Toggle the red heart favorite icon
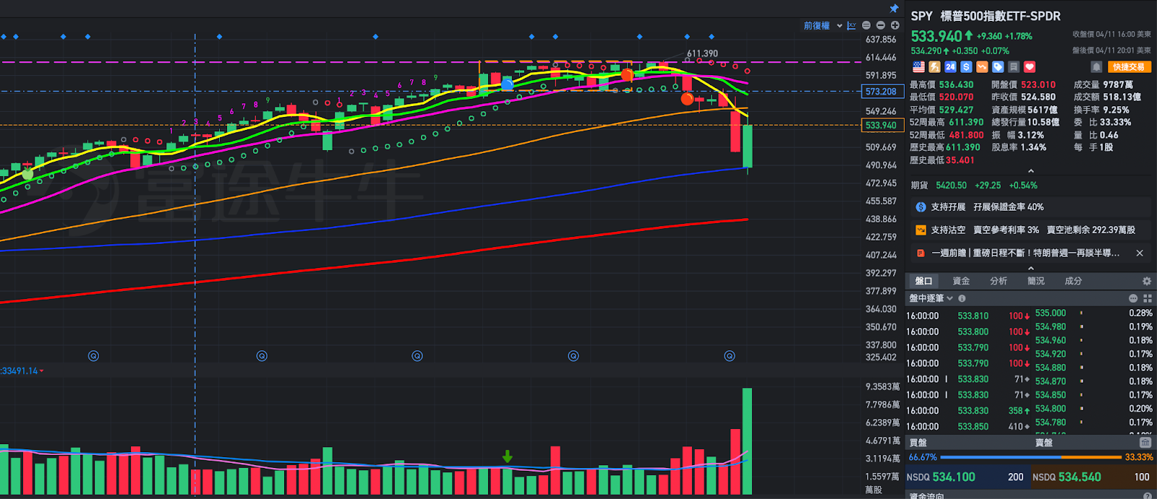Screen dimensions: 1157x499 click(1030, 66)
